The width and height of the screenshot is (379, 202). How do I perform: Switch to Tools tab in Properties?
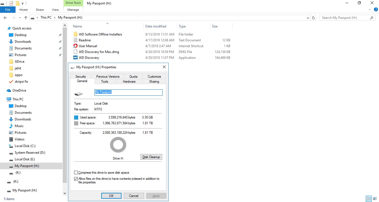click(x=105, y=82)
